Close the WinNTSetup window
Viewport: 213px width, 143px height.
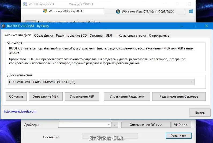point(189,4)
